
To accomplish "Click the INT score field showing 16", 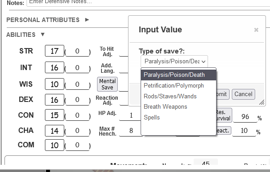I will coord(54,67).
